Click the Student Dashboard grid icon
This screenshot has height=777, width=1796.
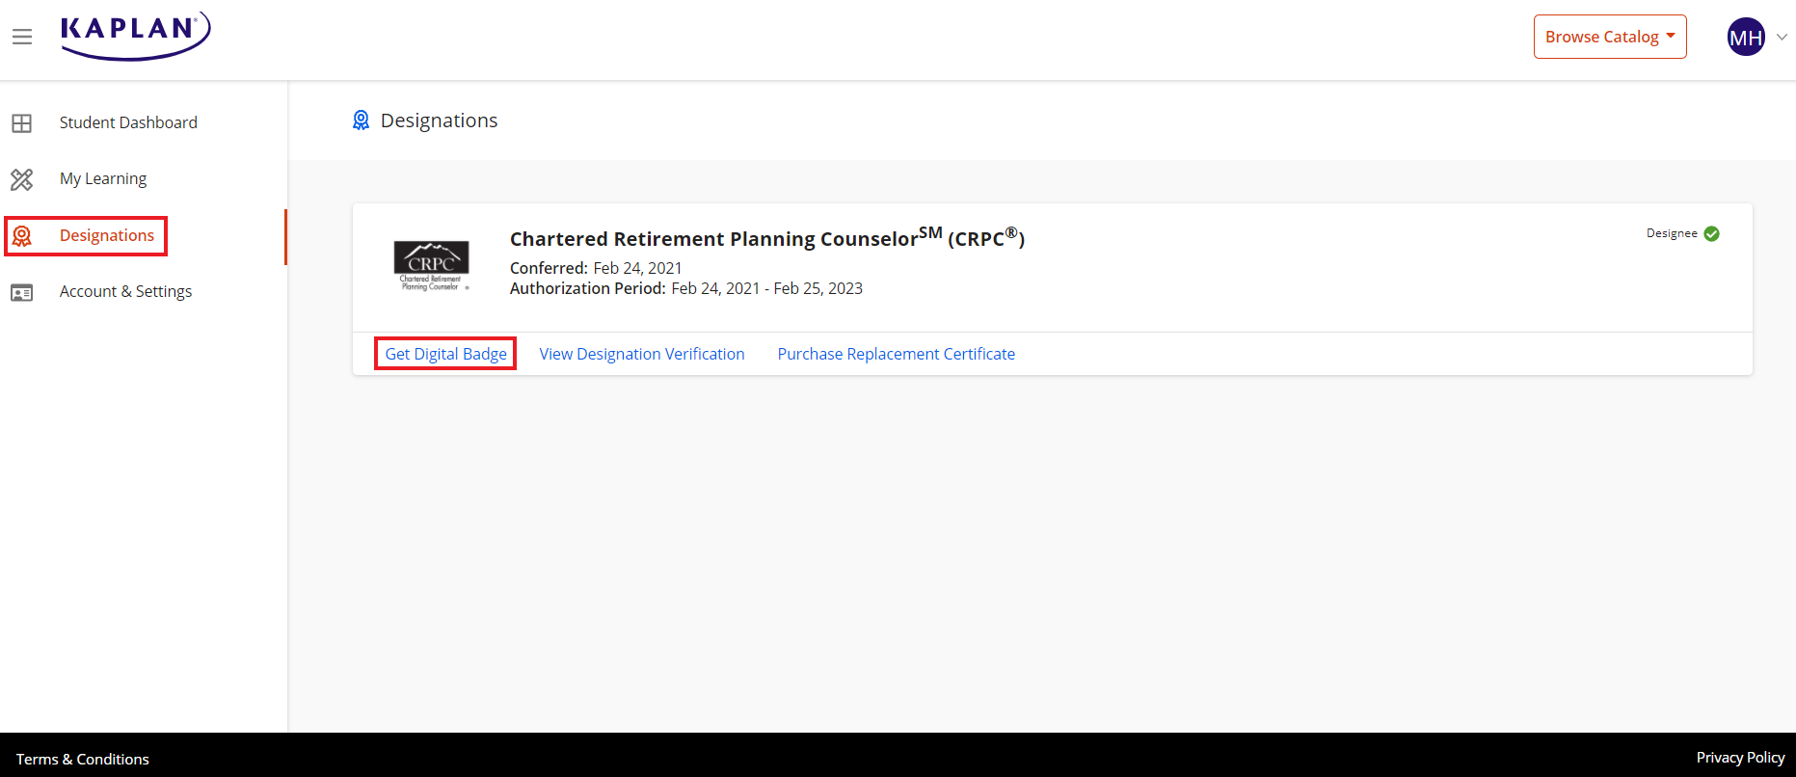click(x=22, y=123)
